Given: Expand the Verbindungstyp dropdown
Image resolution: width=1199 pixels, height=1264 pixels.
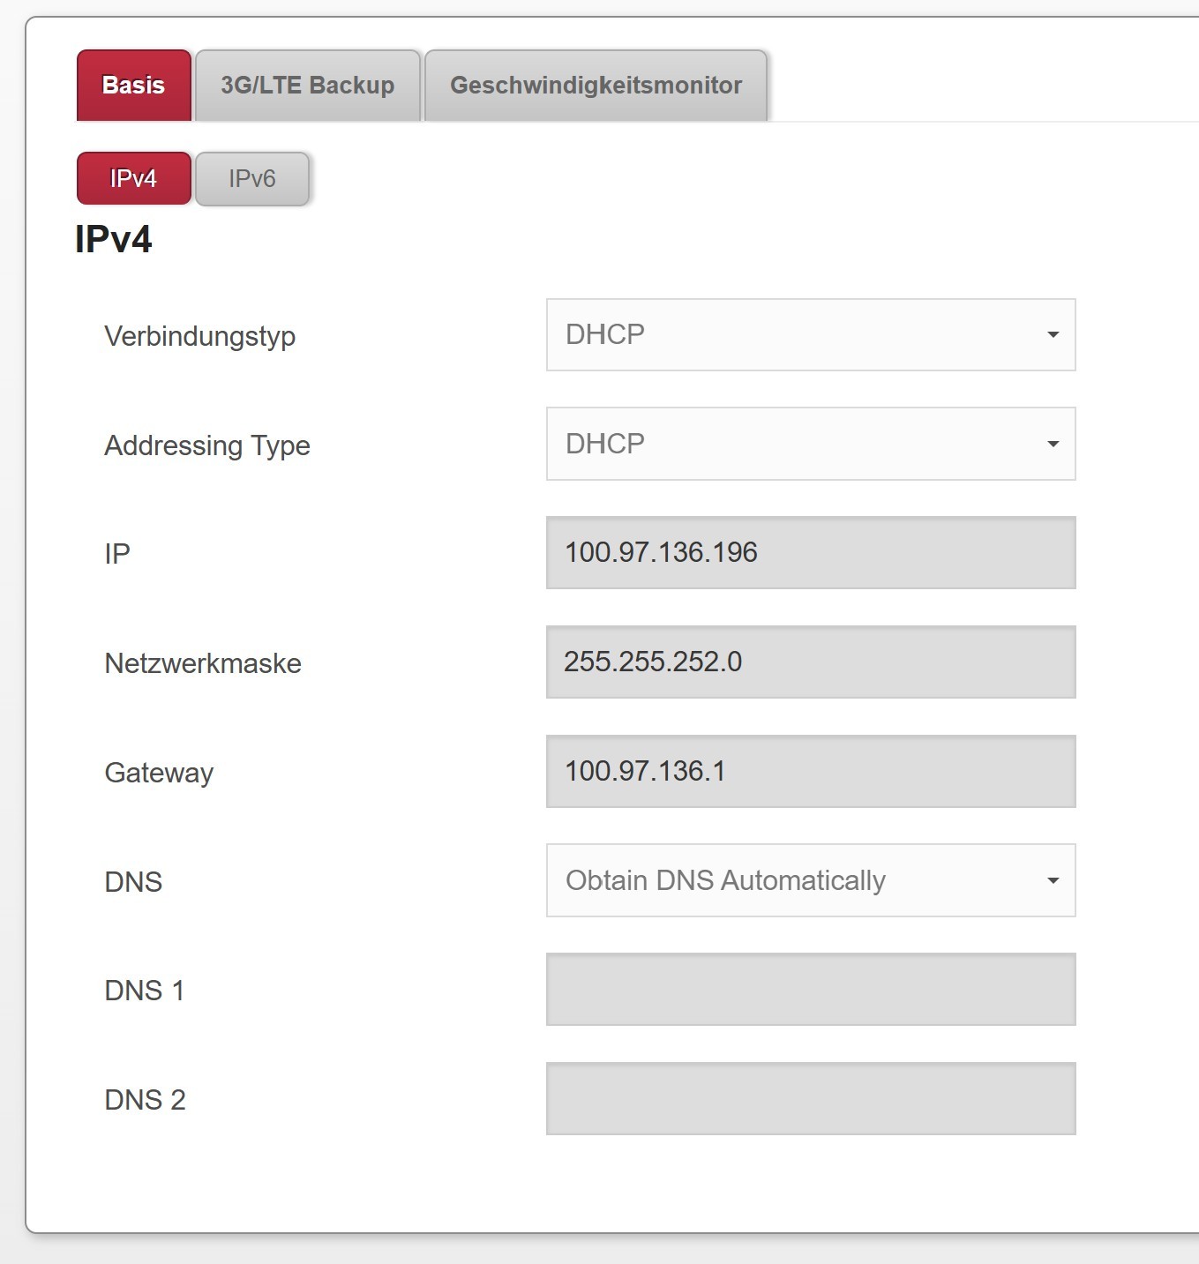Looking at the screenshot, I should click(810, 335).
